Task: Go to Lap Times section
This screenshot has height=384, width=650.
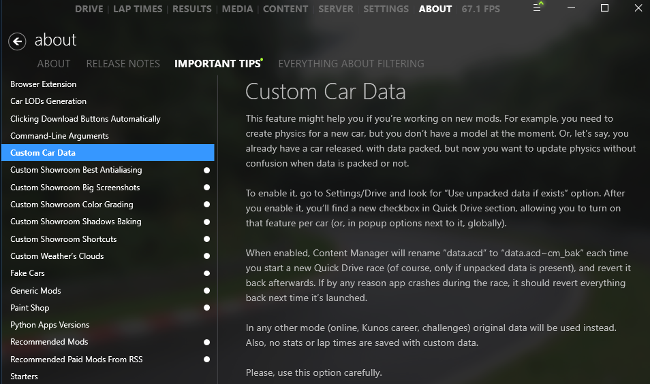Action: pos(138,9)
